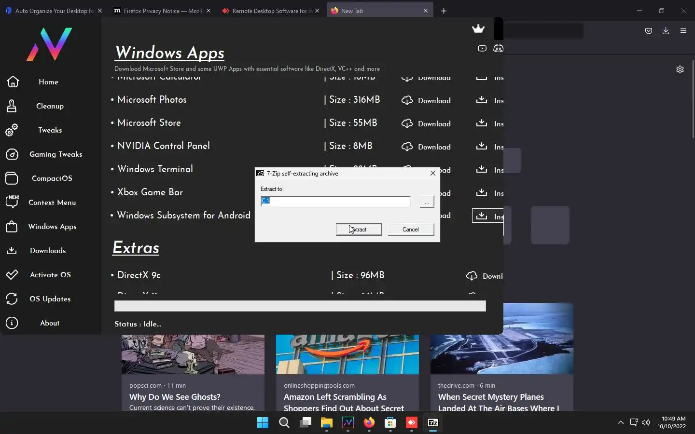Browse for extraction folder with ellipsis button
The height and width of the screenshot is (434, 695).
coord(427,202)
